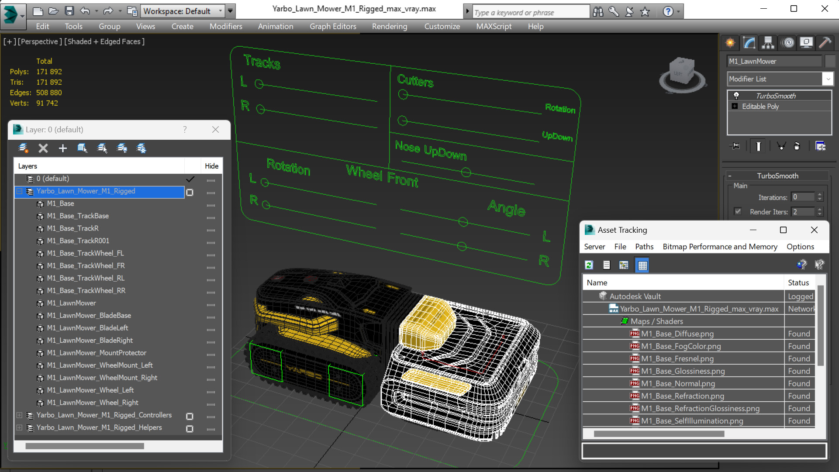Open the Motion command panel tab
The width and height of the screenshot is (839, 472).
click(x=788, y=42)
